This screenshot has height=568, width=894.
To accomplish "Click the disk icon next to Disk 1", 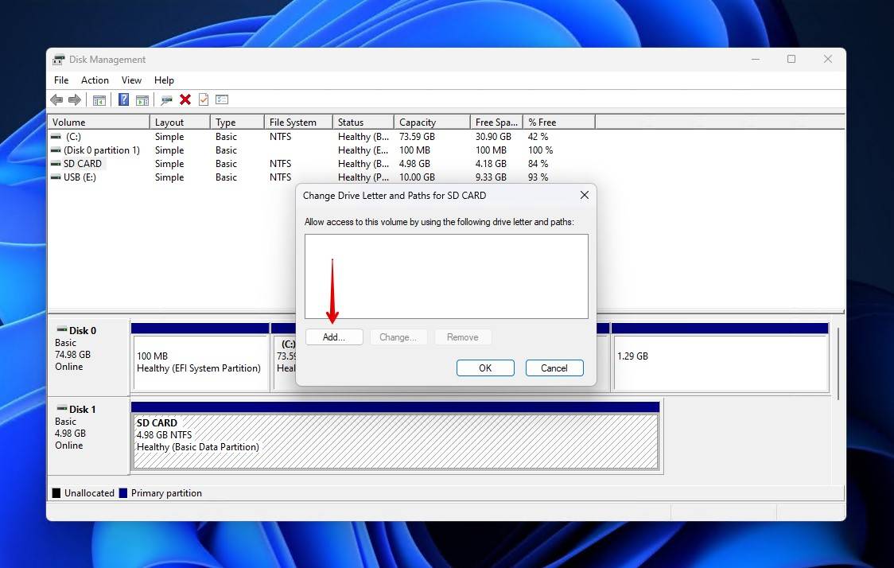I will (61, 408).
